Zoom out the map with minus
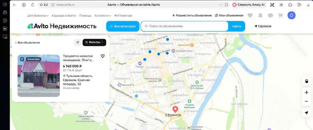Image resolution: width=313 pixels, height=130 pixels. pyautogui.click(x=306, y=101)
